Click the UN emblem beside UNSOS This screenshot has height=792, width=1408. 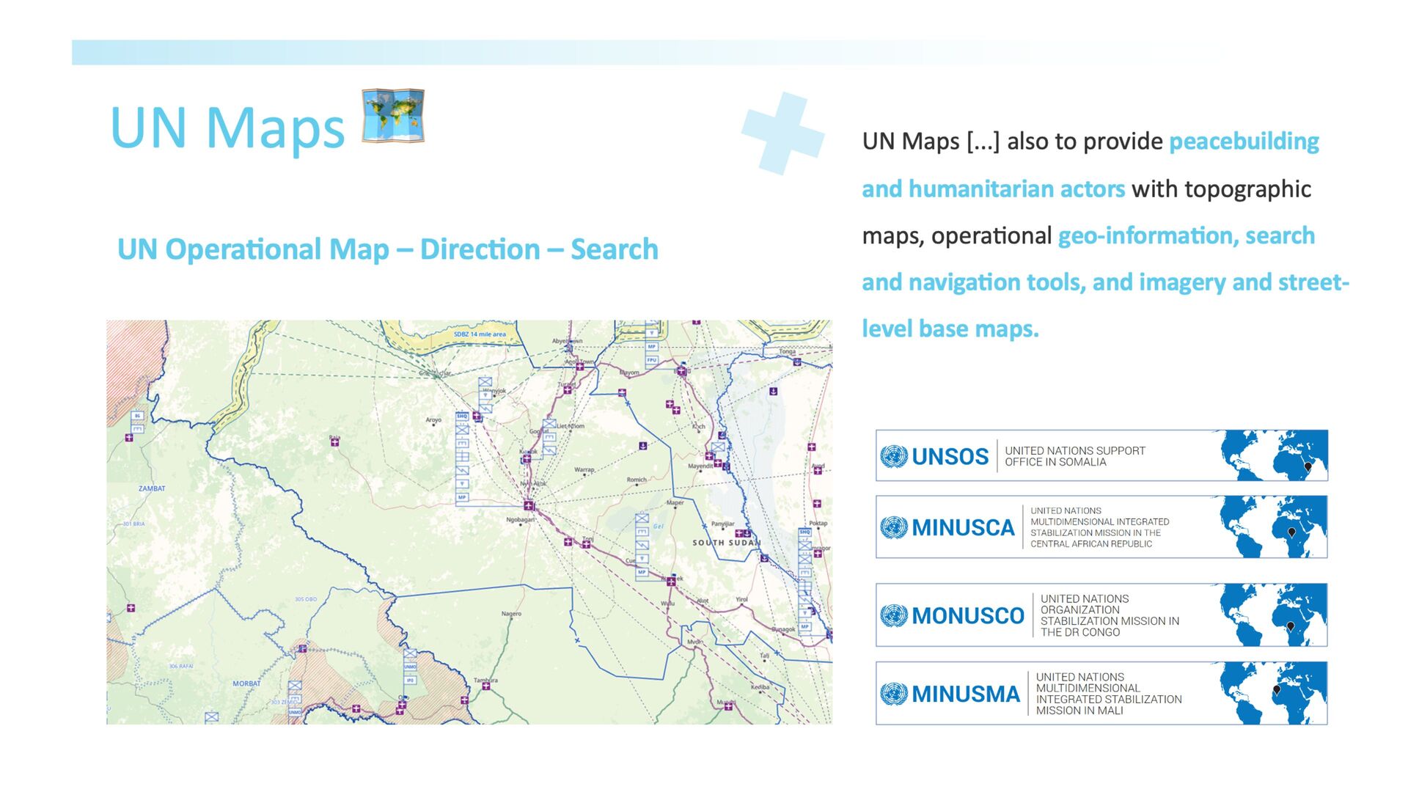pos(893,457)
